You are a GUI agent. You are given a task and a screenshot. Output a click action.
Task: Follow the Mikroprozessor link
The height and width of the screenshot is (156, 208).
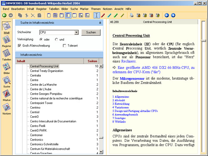tap(132, 78)
